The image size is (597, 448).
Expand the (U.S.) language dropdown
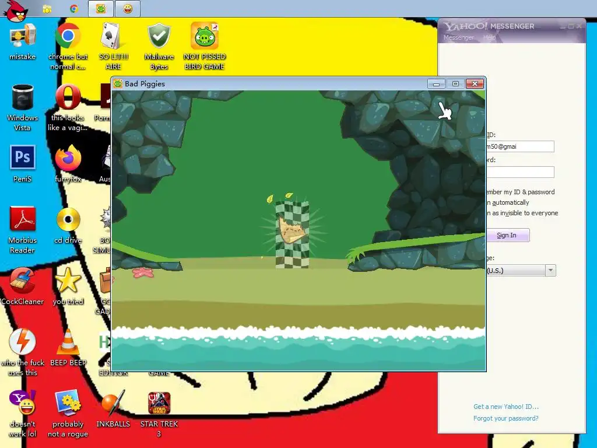tap(550, 271)
